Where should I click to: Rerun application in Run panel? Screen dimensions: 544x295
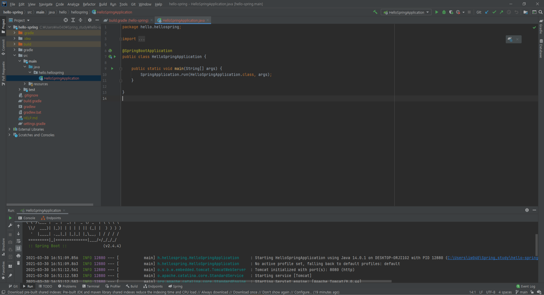10,218
